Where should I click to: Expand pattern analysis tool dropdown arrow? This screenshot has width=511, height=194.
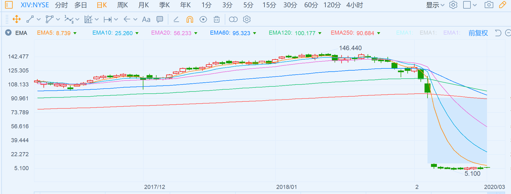97,20
